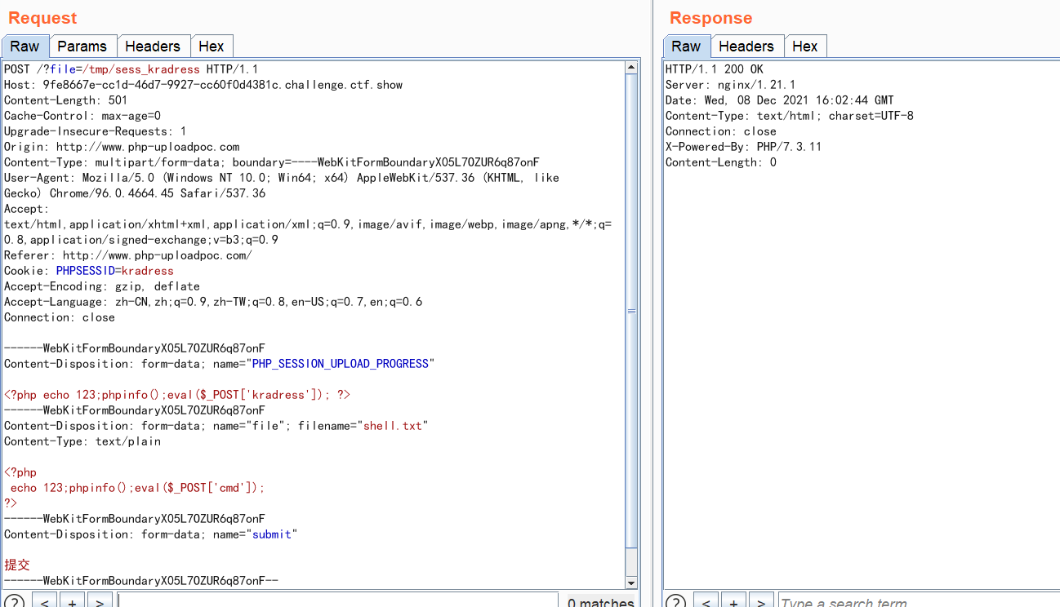Switch to the Response Hex tab
The height and width of the screenshot is (607, 1060).
coord(805,47)
